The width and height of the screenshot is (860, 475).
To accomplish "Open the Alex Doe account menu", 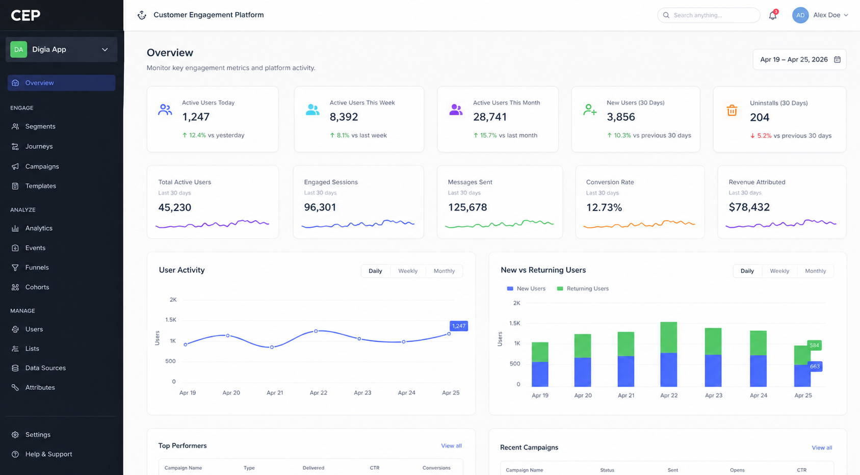I will tap(821, 15).
